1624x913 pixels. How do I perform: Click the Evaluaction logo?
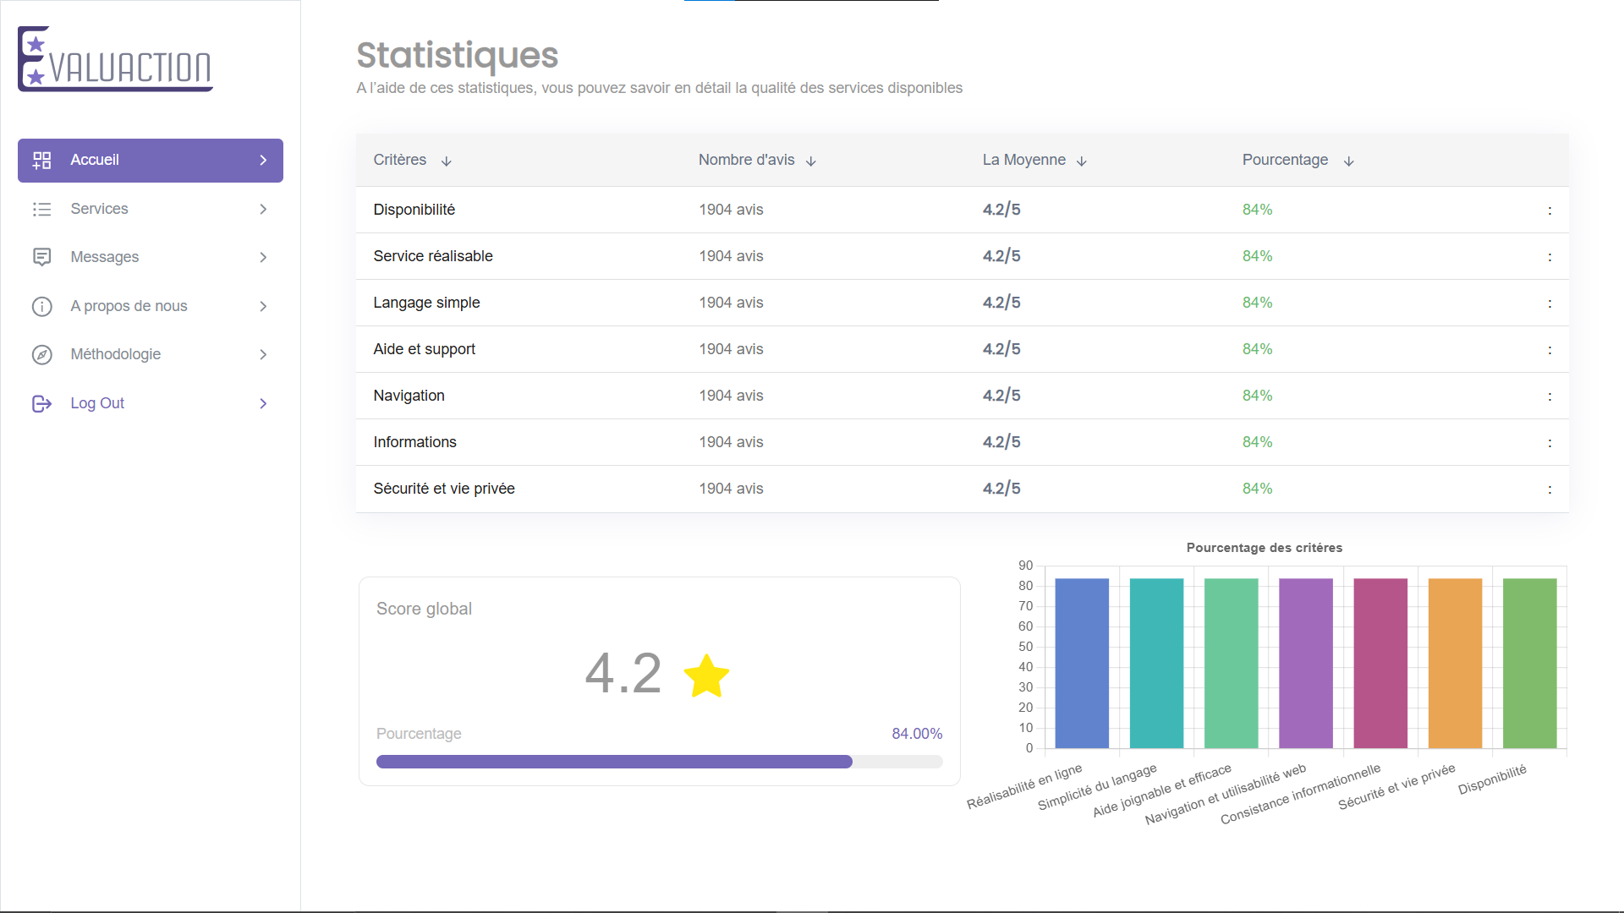click(x=114, y=59)
